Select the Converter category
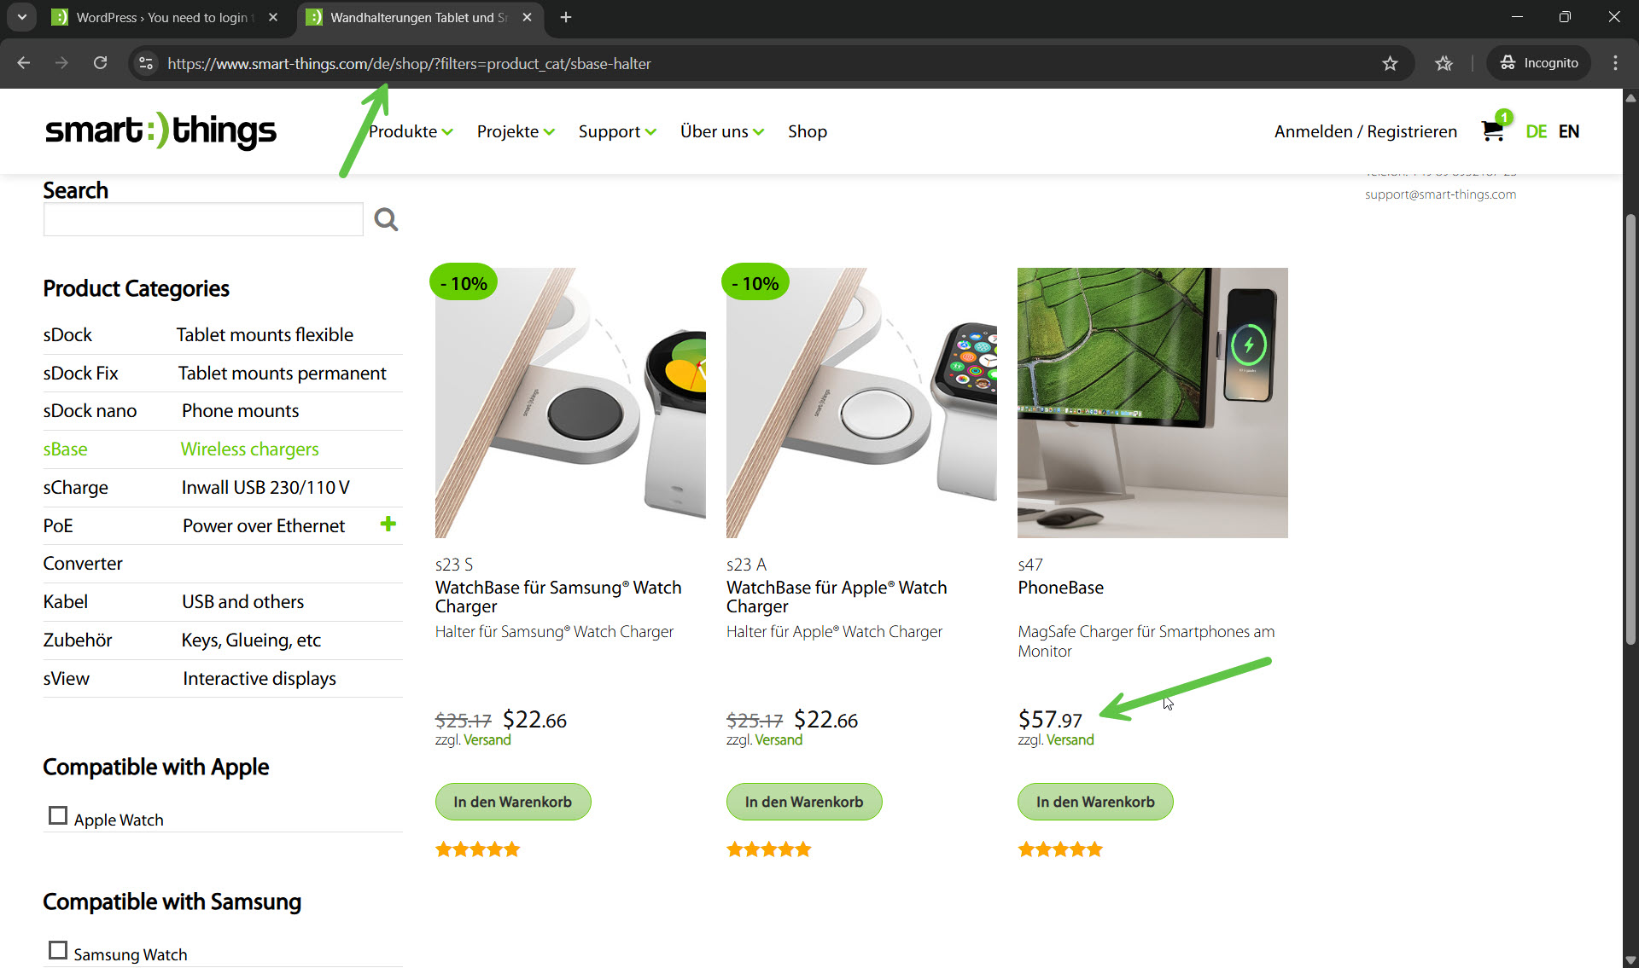Screen dimensions: 1639x968 [x=223, y=563]
